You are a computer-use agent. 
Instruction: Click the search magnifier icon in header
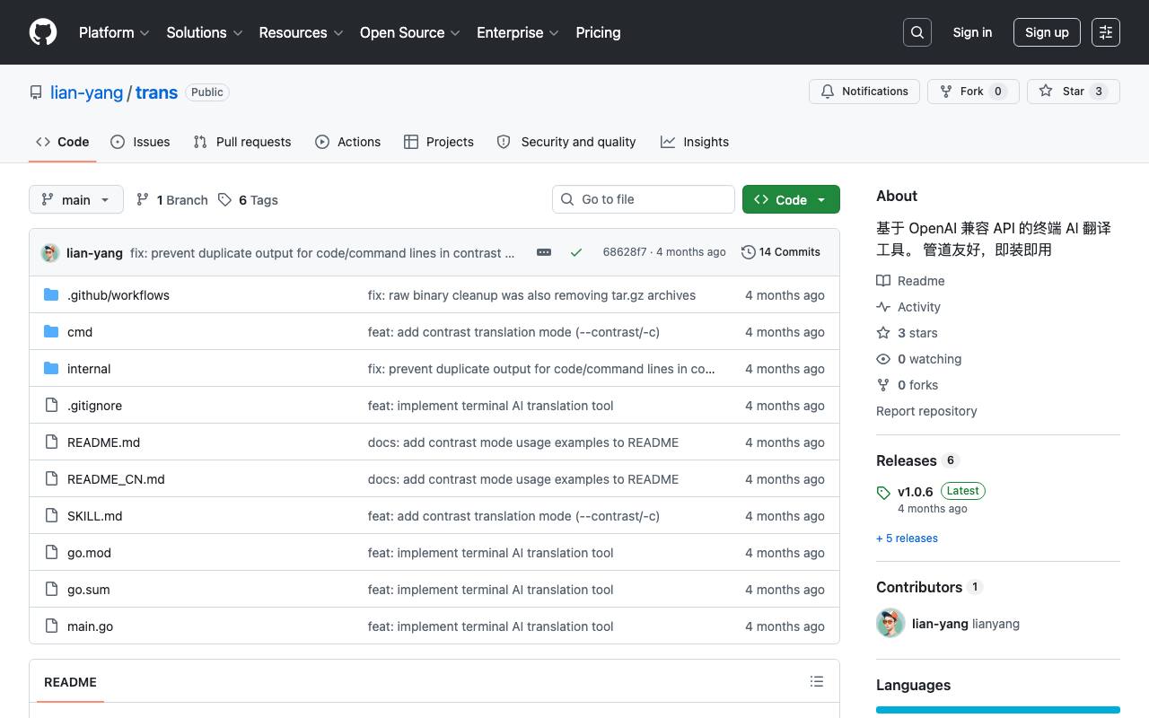click(917, 32)
